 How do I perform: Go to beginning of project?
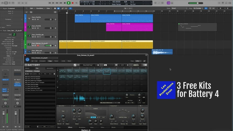50,3
